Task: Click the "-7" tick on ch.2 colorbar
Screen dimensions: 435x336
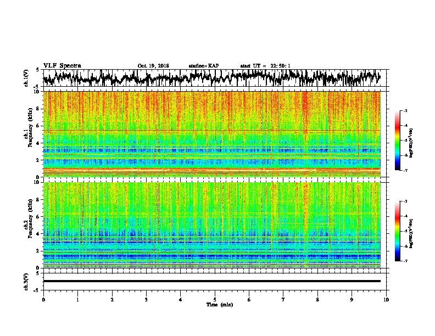Action: coord(405,261)
